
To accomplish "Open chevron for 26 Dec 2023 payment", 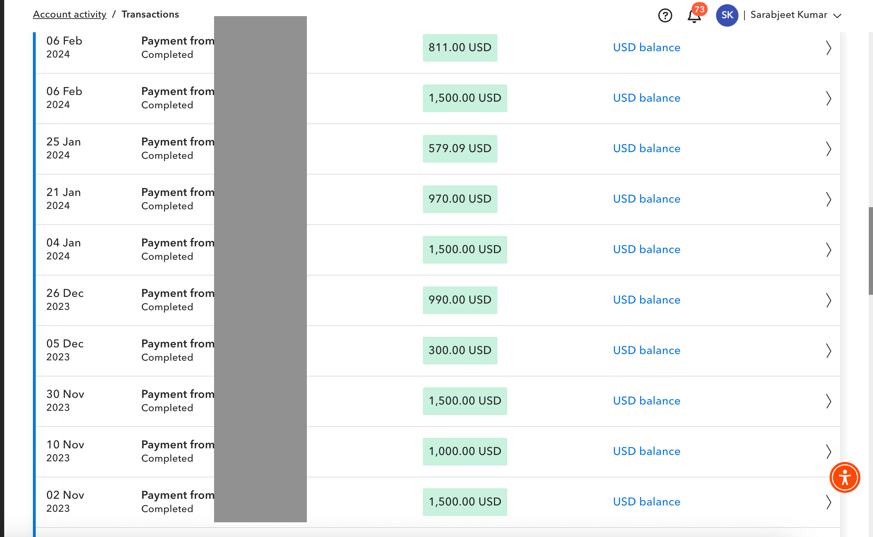I will 828,300.
